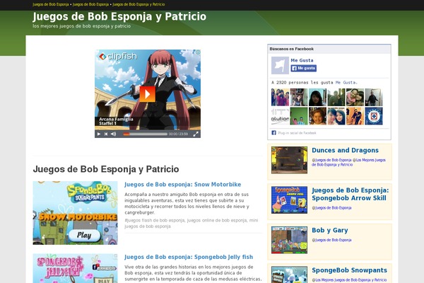
Task: Click the 'juegos online de bob esponja' tag
Action: click(217, 220)
